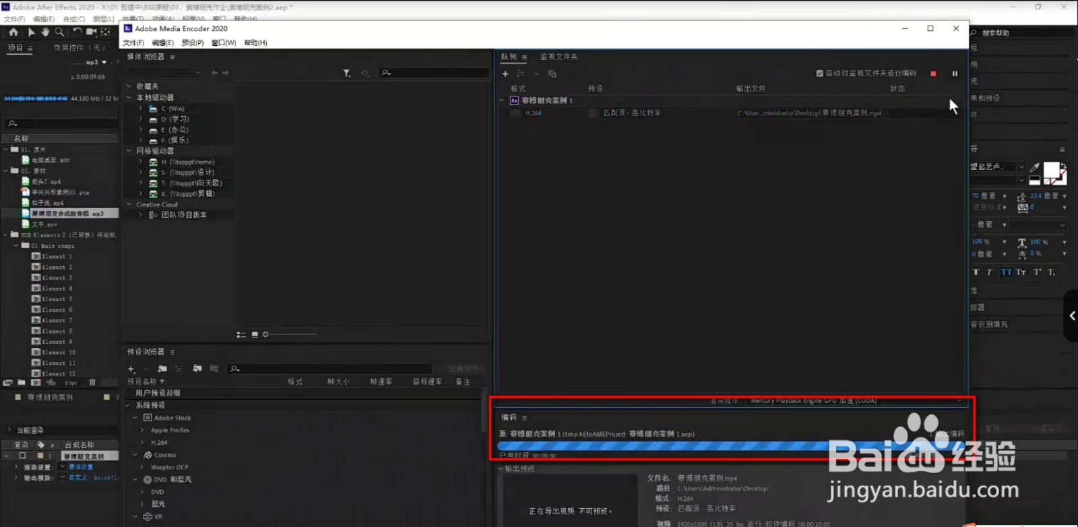Collapse the 收藏夹 favorites section
The height and width of the screenshot is (527, 1078).
click(x=129, y=86)
